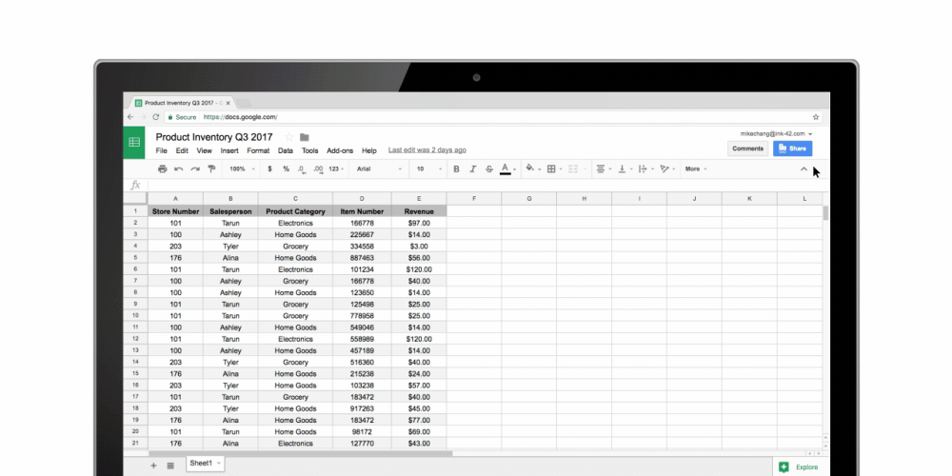Click the Comments button
This screenshot has width=952, height=476.
tap(747, 149)
